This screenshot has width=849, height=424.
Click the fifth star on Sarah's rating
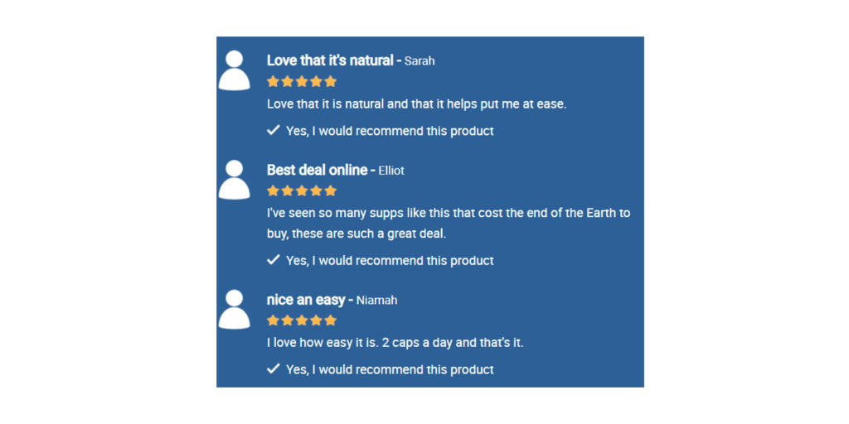[x=330, y=82]
